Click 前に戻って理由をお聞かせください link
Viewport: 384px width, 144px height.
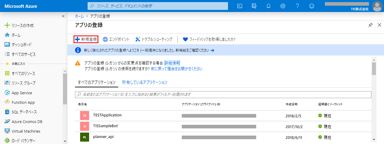coord(177,69)
